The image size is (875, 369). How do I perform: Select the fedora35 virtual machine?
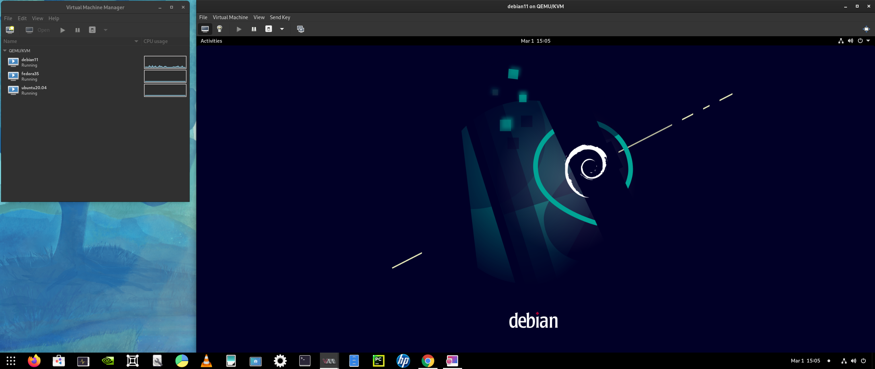30,76
